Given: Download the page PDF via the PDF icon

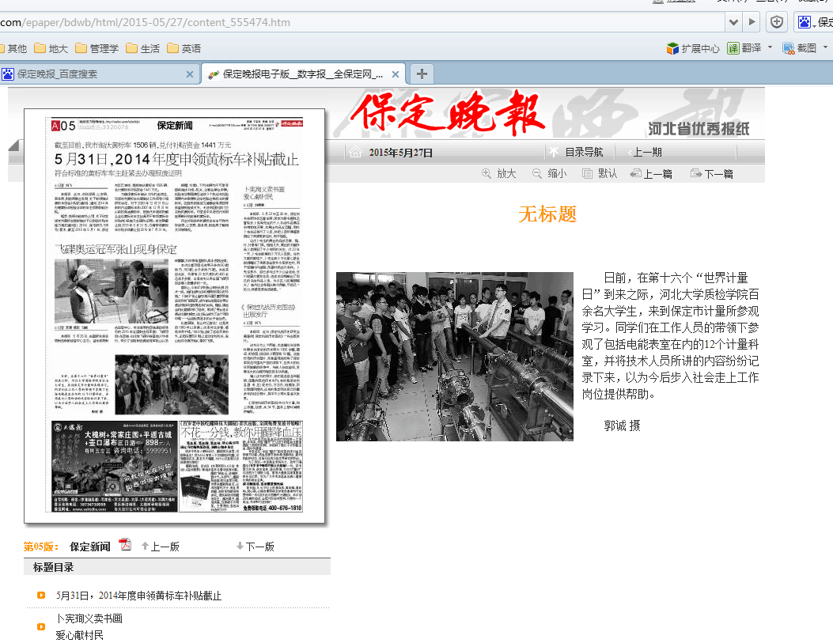Looking at the screenshot, I should [x=125, y=545].
